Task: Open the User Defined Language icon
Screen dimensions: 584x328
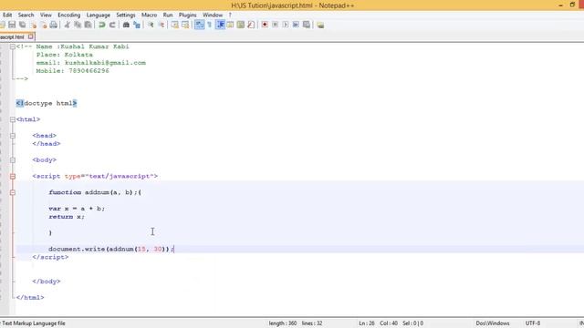Action: [230, 25]
